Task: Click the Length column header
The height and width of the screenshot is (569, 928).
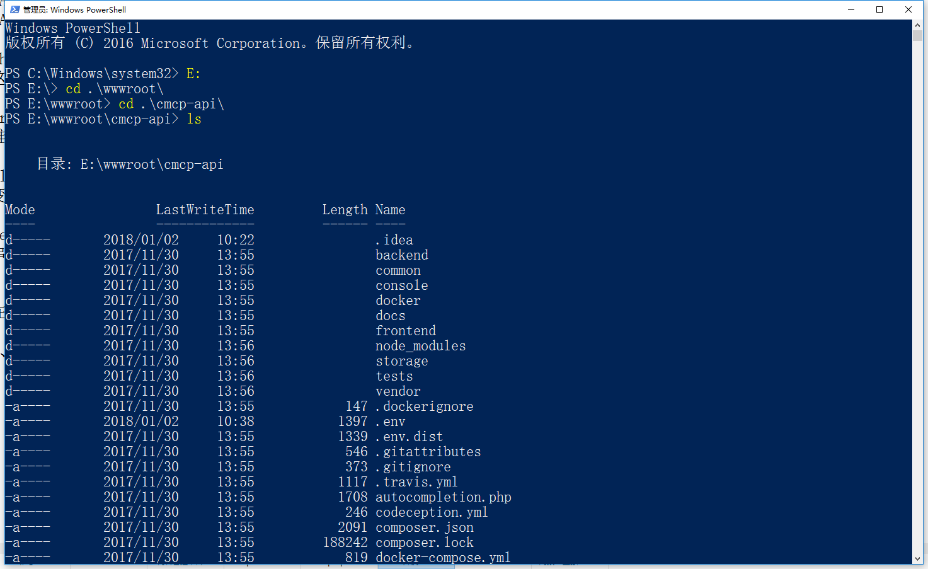Action: click(345, 210)
